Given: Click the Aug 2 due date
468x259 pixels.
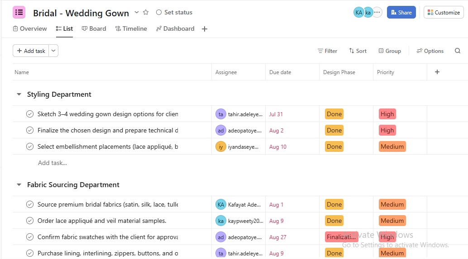Looking at the screenshot, I should pos(277,130).
